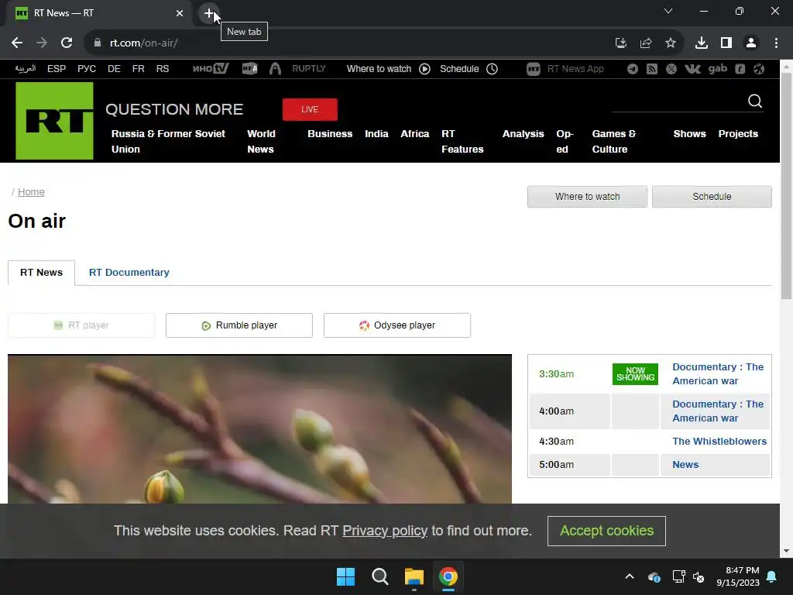
Task: Open Shows menu item
Action: (689, 133)
